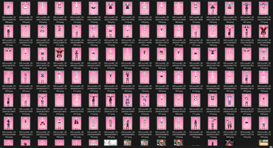Select thumbnail KKCoordeF_20260502224320167.png

click(77, 123)
